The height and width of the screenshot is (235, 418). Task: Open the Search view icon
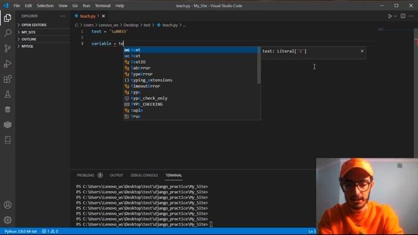7,33
